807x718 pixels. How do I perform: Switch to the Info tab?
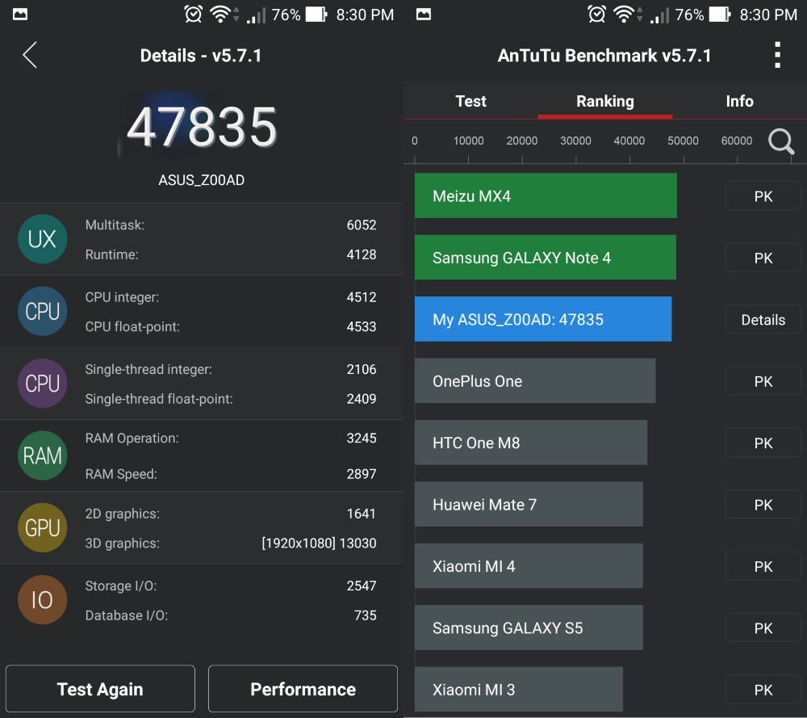(x=739, y=101)
